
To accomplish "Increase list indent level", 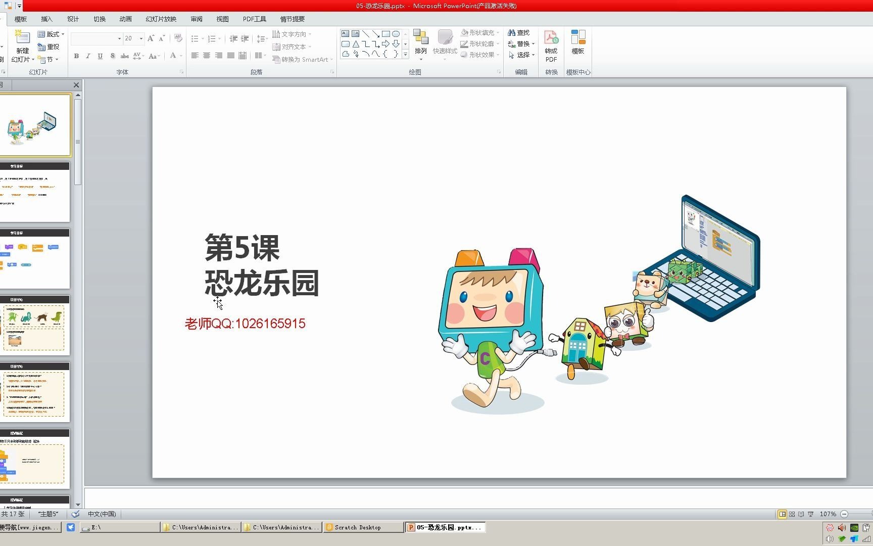I will [245, 38].
